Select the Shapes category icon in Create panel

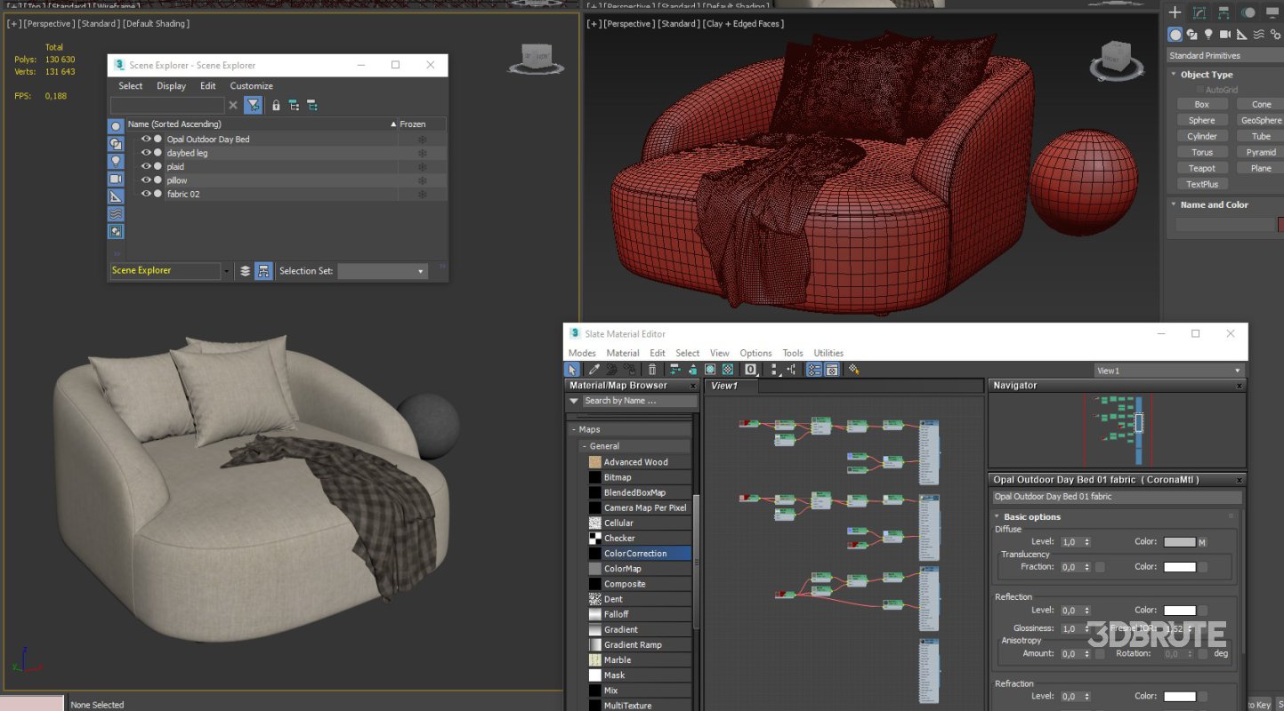(x=1192, y=35)
